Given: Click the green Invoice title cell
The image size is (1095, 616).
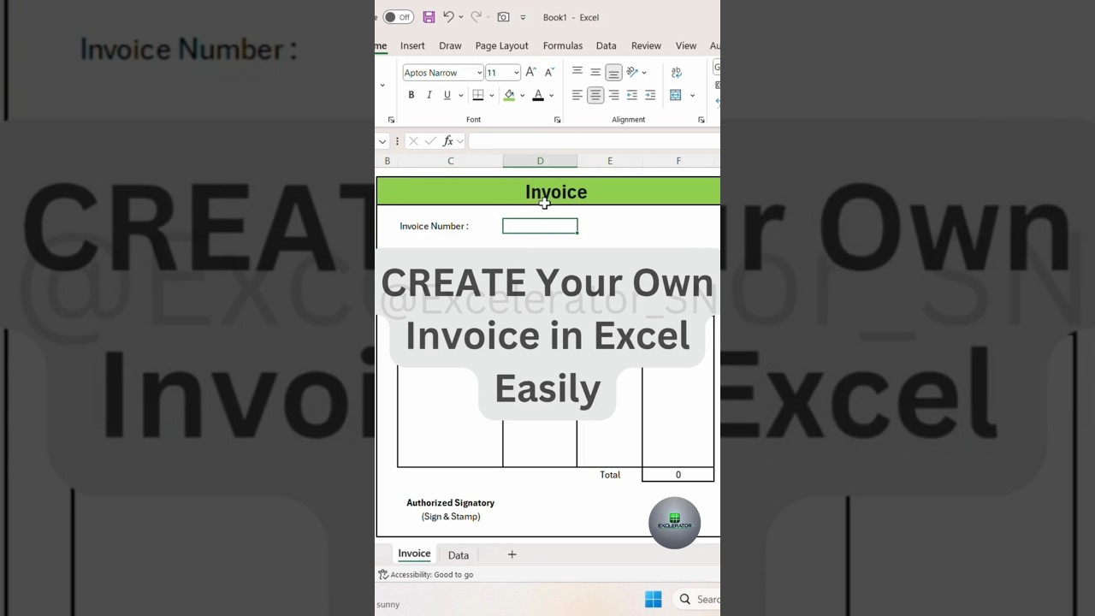Looking at the screenshot, I should coord(548,192).
